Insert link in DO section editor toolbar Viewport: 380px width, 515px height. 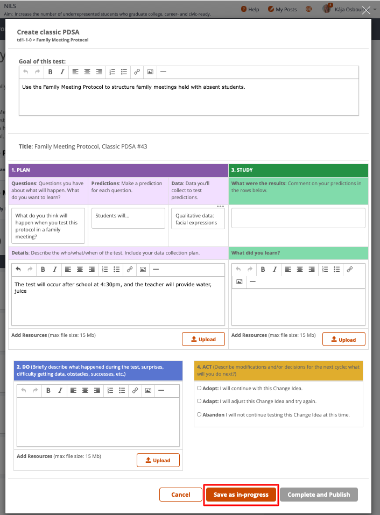click(x=135, y=391)
